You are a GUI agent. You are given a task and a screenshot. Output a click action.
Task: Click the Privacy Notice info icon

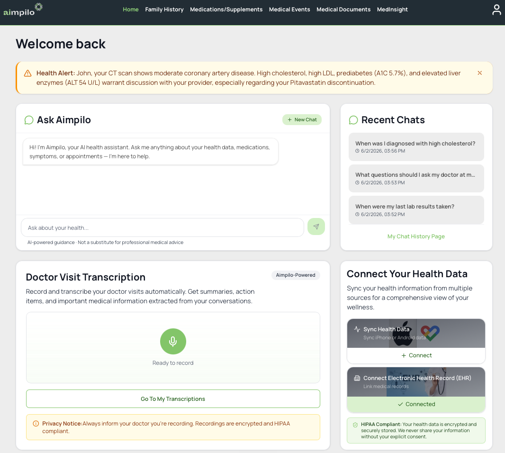click(36, 424)
